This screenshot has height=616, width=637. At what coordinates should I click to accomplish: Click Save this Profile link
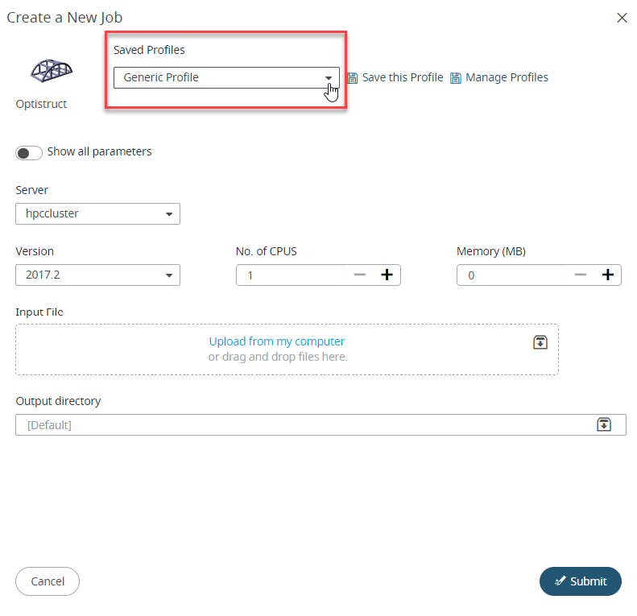402,78
